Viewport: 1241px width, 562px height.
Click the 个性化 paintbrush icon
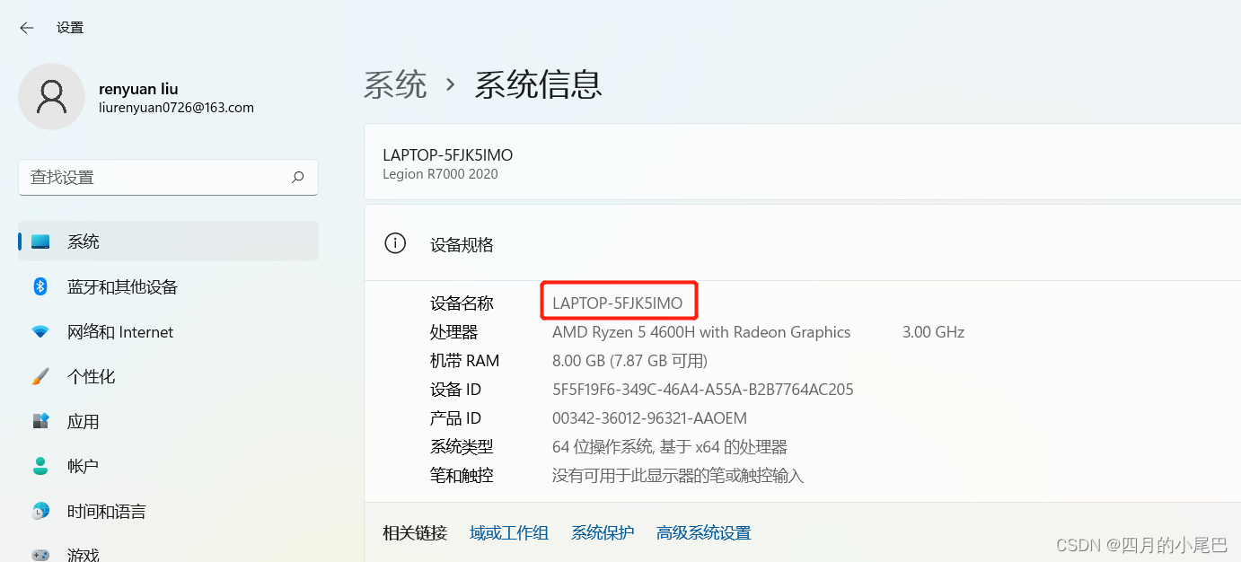(x=40, y=376)
